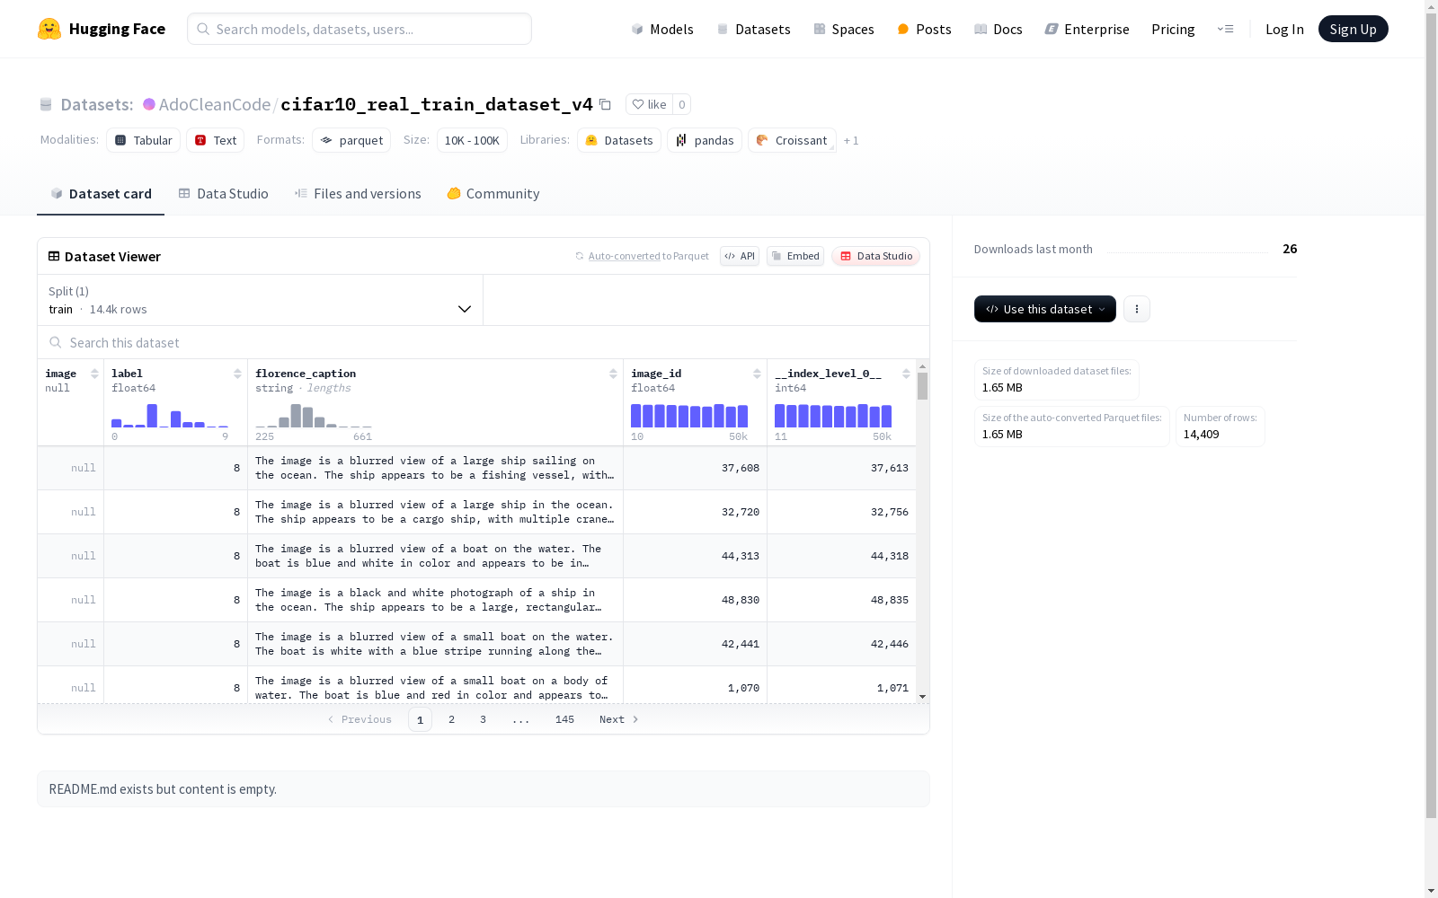1438x898 pixels.
Task: Click the Sign Up button
Action: (1354, 29)
